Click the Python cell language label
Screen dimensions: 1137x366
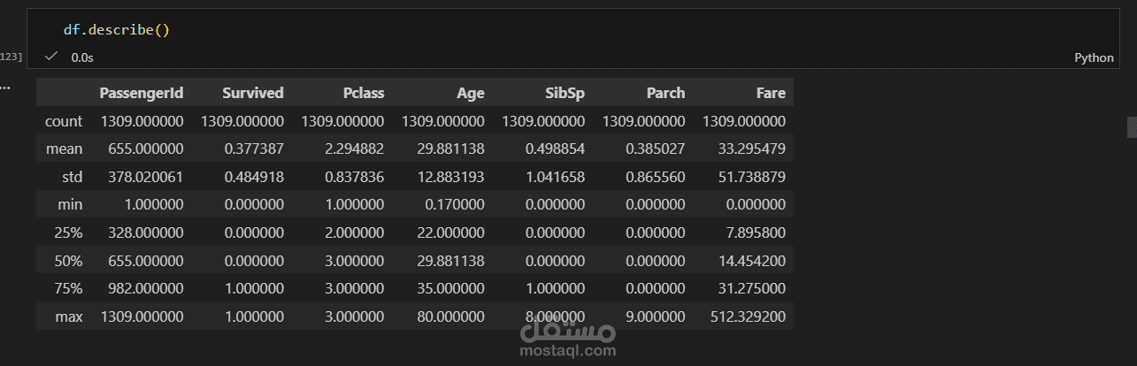(1094, 57)
